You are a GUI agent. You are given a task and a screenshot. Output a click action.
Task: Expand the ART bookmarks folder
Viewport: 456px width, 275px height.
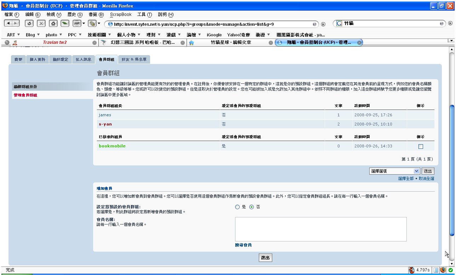(x=13, y=35)
